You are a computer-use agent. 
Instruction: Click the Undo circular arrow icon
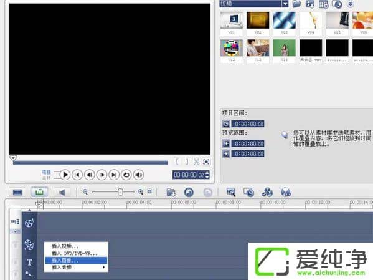(189, 192)
